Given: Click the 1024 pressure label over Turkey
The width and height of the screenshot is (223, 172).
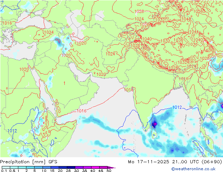Looking at the screenshot, I should tap(49, 32).
